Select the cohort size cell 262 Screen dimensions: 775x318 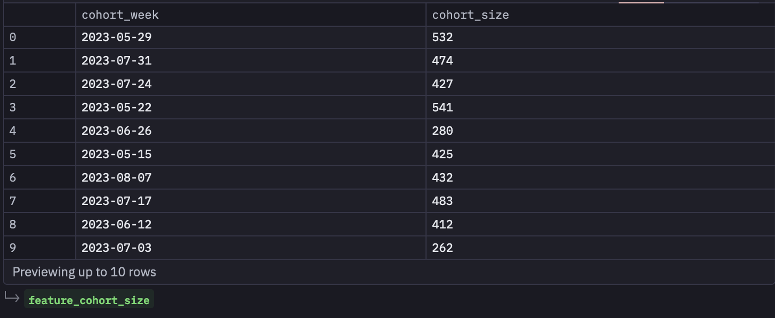click(x=600, y=248)
